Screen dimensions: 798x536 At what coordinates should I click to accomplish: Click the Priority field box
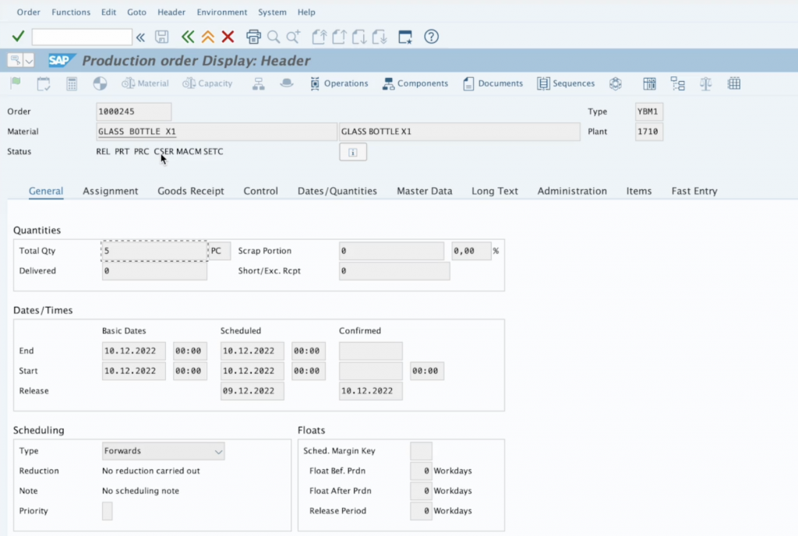tap(108, 511)
